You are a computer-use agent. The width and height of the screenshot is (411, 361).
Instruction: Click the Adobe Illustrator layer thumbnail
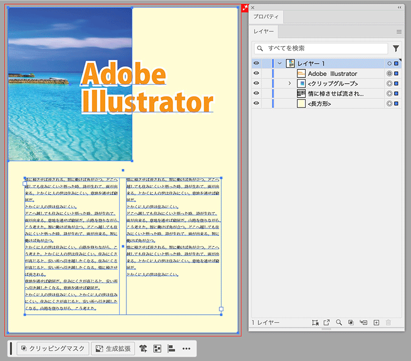pos(301,73)
